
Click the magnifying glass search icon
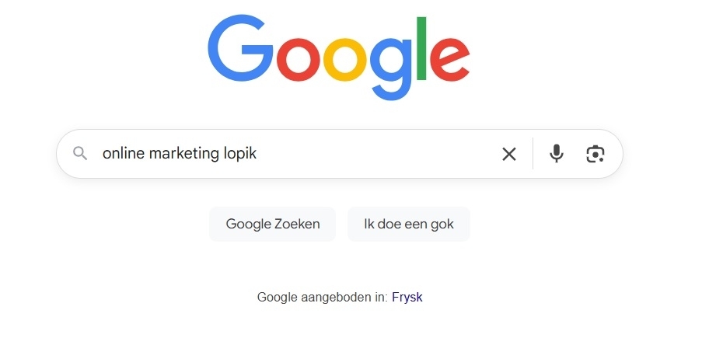(80, 154)
